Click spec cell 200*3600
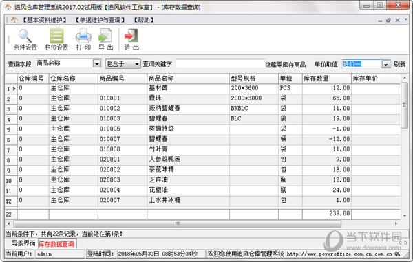The height and width of the screenshot is (262, 413). coord(254,88)
